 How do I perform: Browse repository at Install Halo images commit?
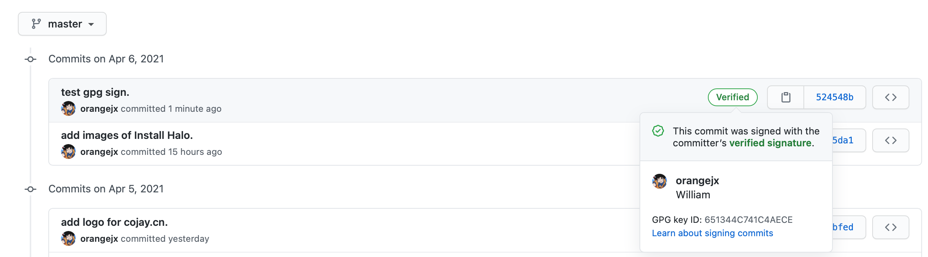tap(890, 140)
